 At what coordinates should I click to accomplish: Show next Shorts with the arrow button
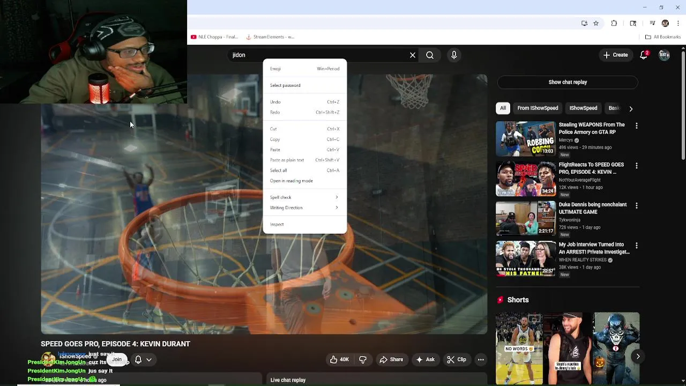coord(638,356)
